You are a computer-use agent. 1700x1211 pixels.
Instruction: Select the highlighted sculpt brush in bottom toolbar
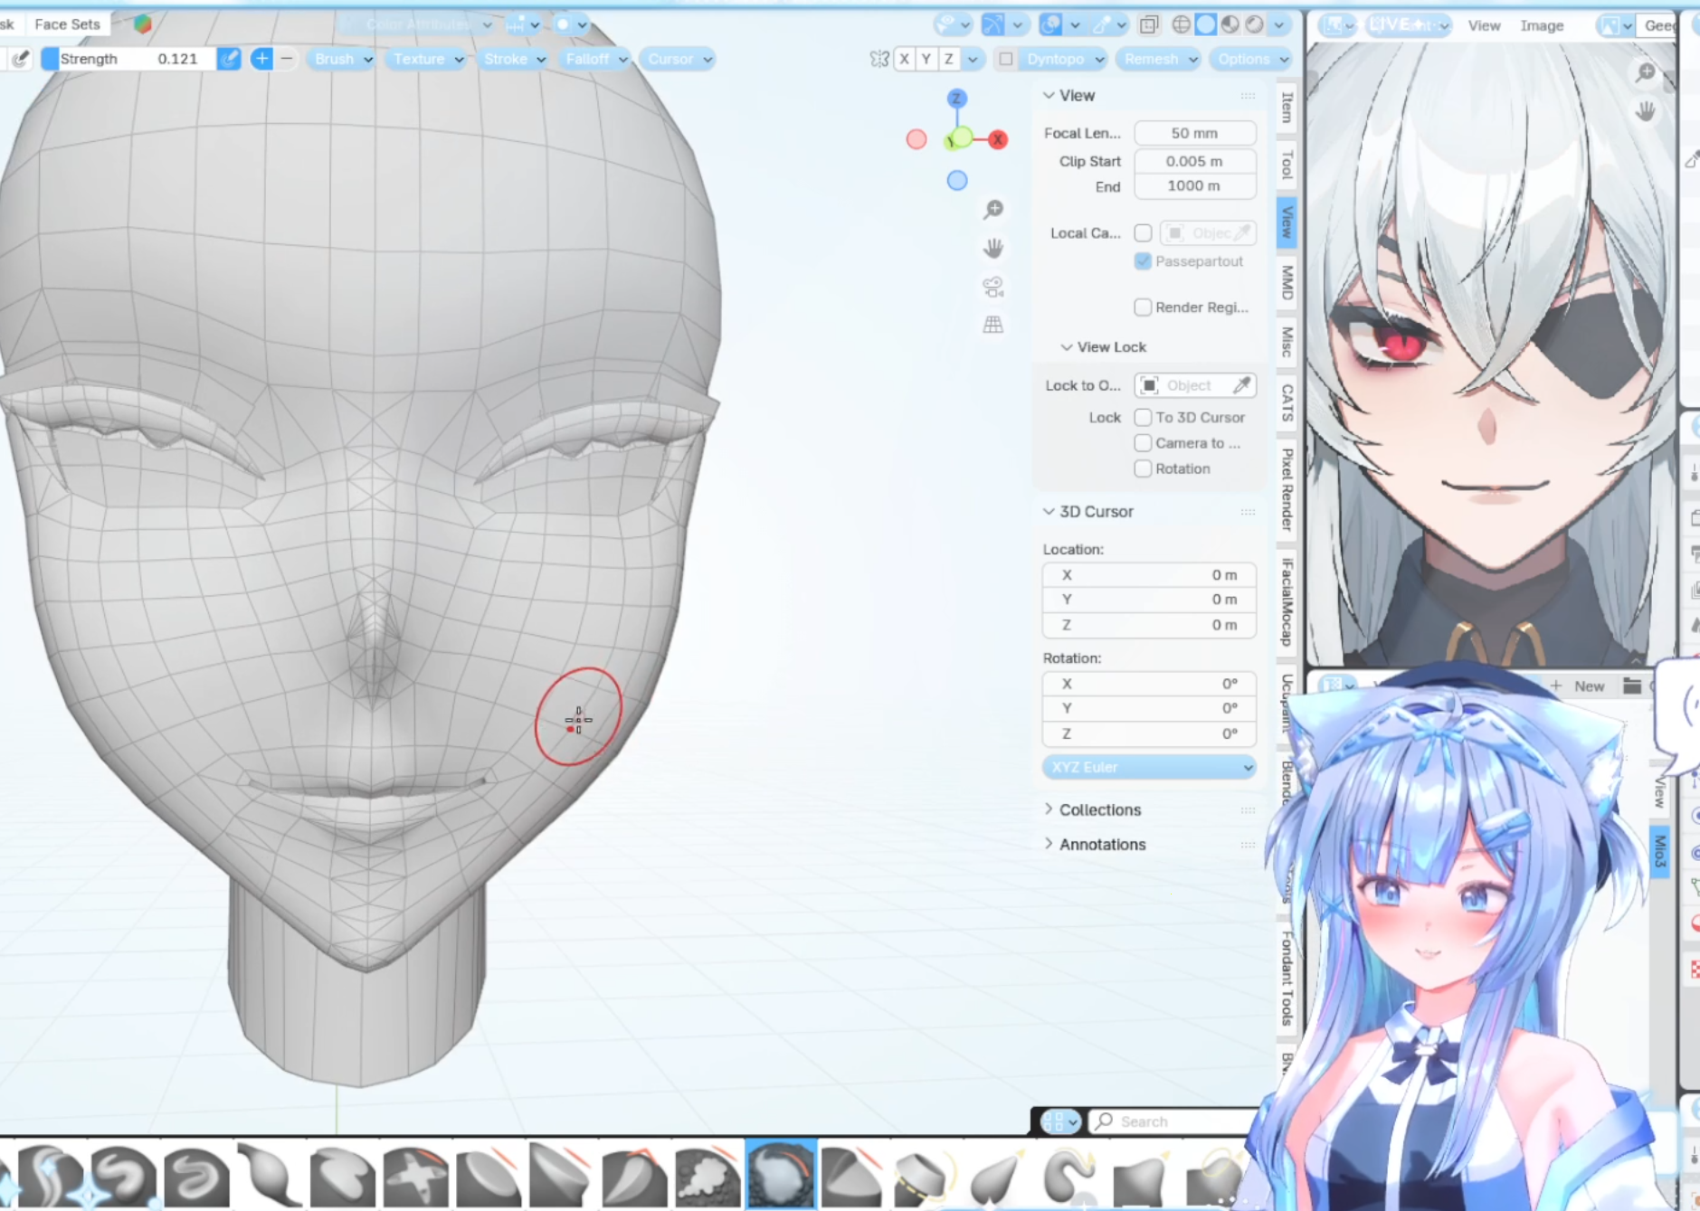781,1175
